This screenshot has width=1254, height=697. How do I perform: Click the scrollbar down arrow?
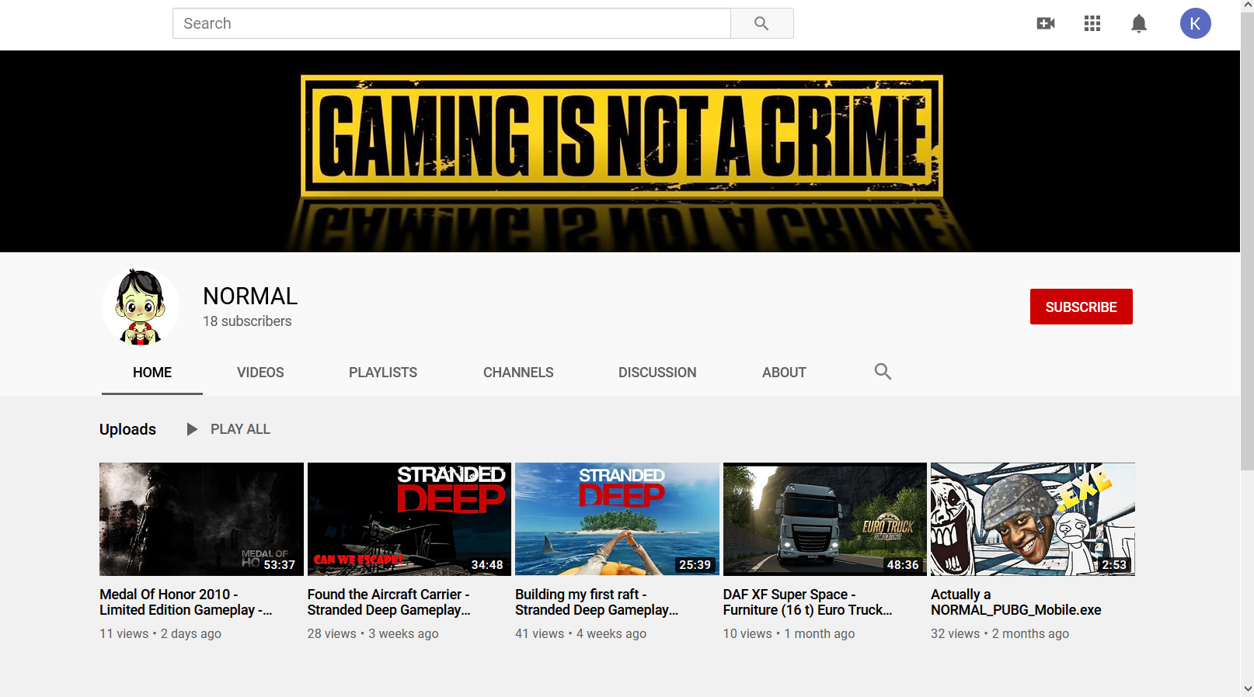pos(1247,688)
